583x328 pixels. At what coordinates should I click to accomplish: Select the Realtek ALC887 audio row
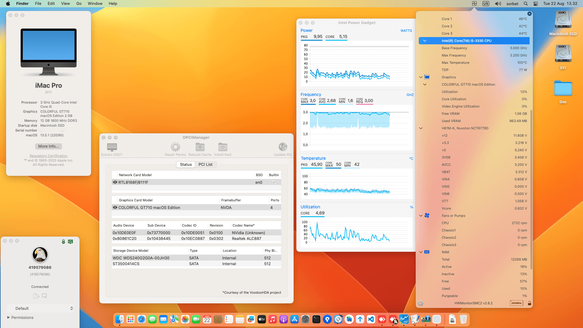tap(196, 238)
